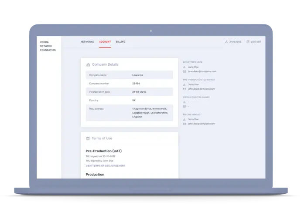The height and width of the screenshot is (212, 301).
Task: Click the Terms of Use heading
Action: 102,138
